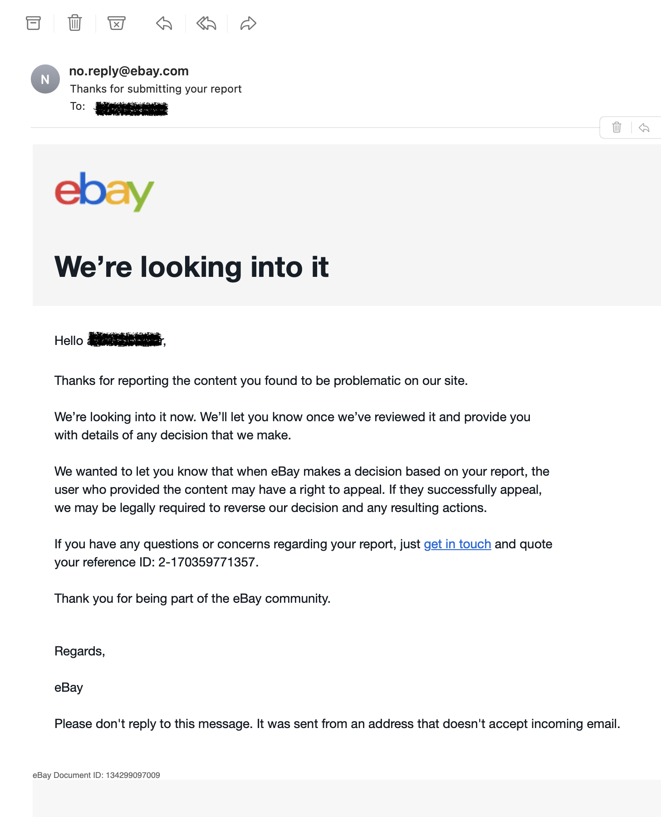Image resolution: width=661 pixels, height=817 pixels.
Task: Click the eBay Document ID footer text
Action: 96,775
